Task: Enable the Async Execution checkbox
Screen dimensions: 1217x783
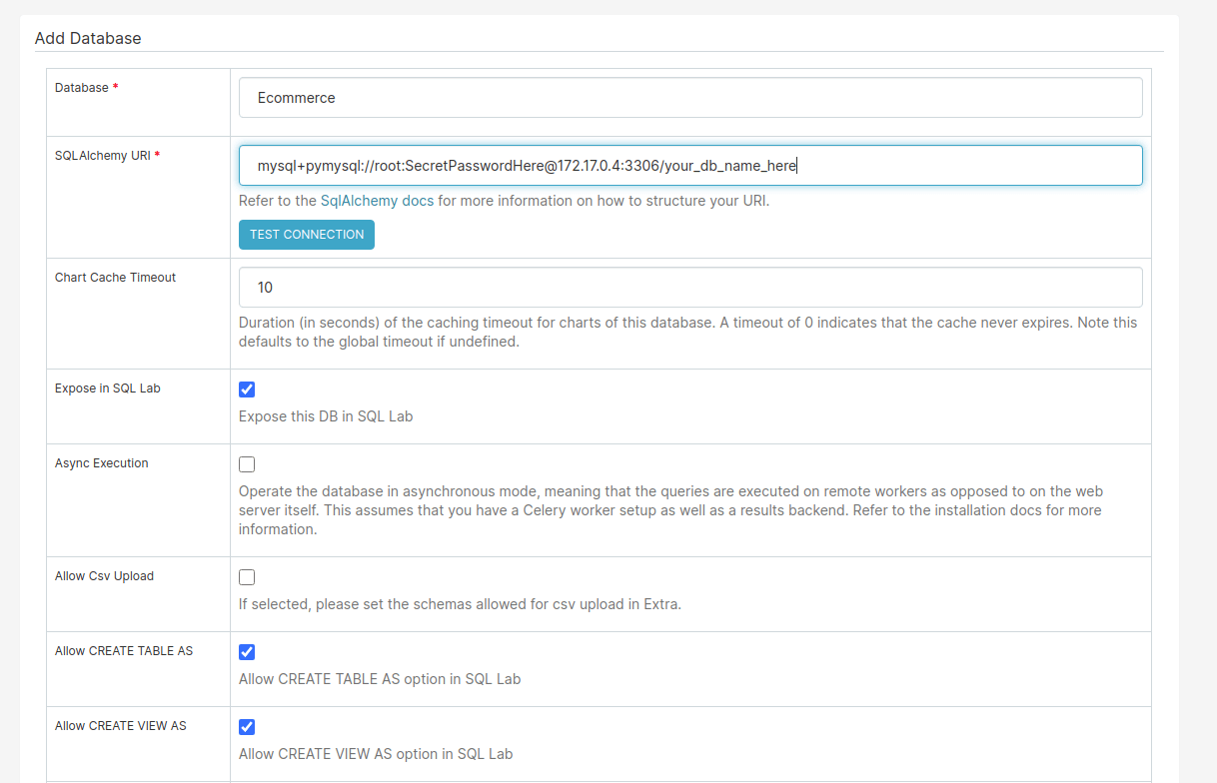Action: click(x=247, y=464)
